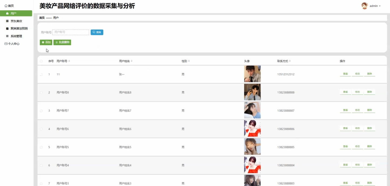Click phone number 13823888885
This screenshot has height=186, width=390.
pos(286,147)
